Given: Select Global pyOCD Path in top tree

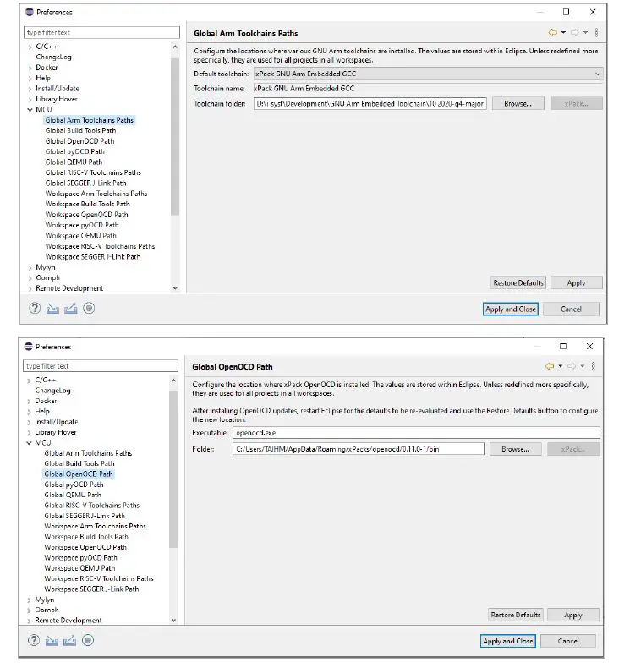Looking at the screenshot, I should [x=75, y=151].
